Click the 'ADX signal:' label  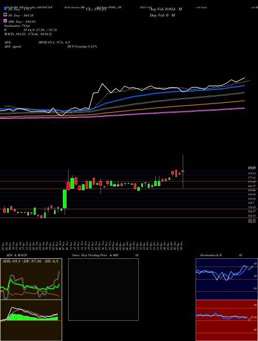point(13,47)
